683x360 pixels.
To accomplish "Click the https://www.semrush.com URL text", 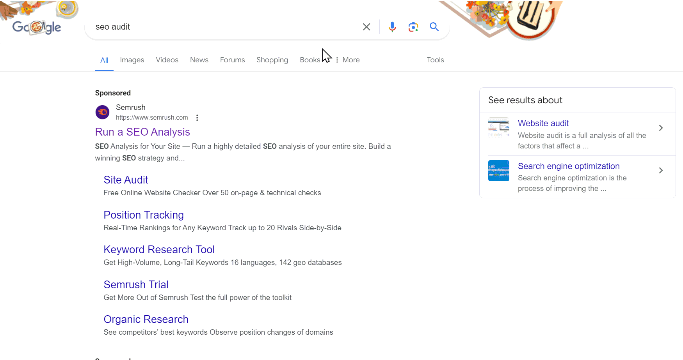I will 152,118.
